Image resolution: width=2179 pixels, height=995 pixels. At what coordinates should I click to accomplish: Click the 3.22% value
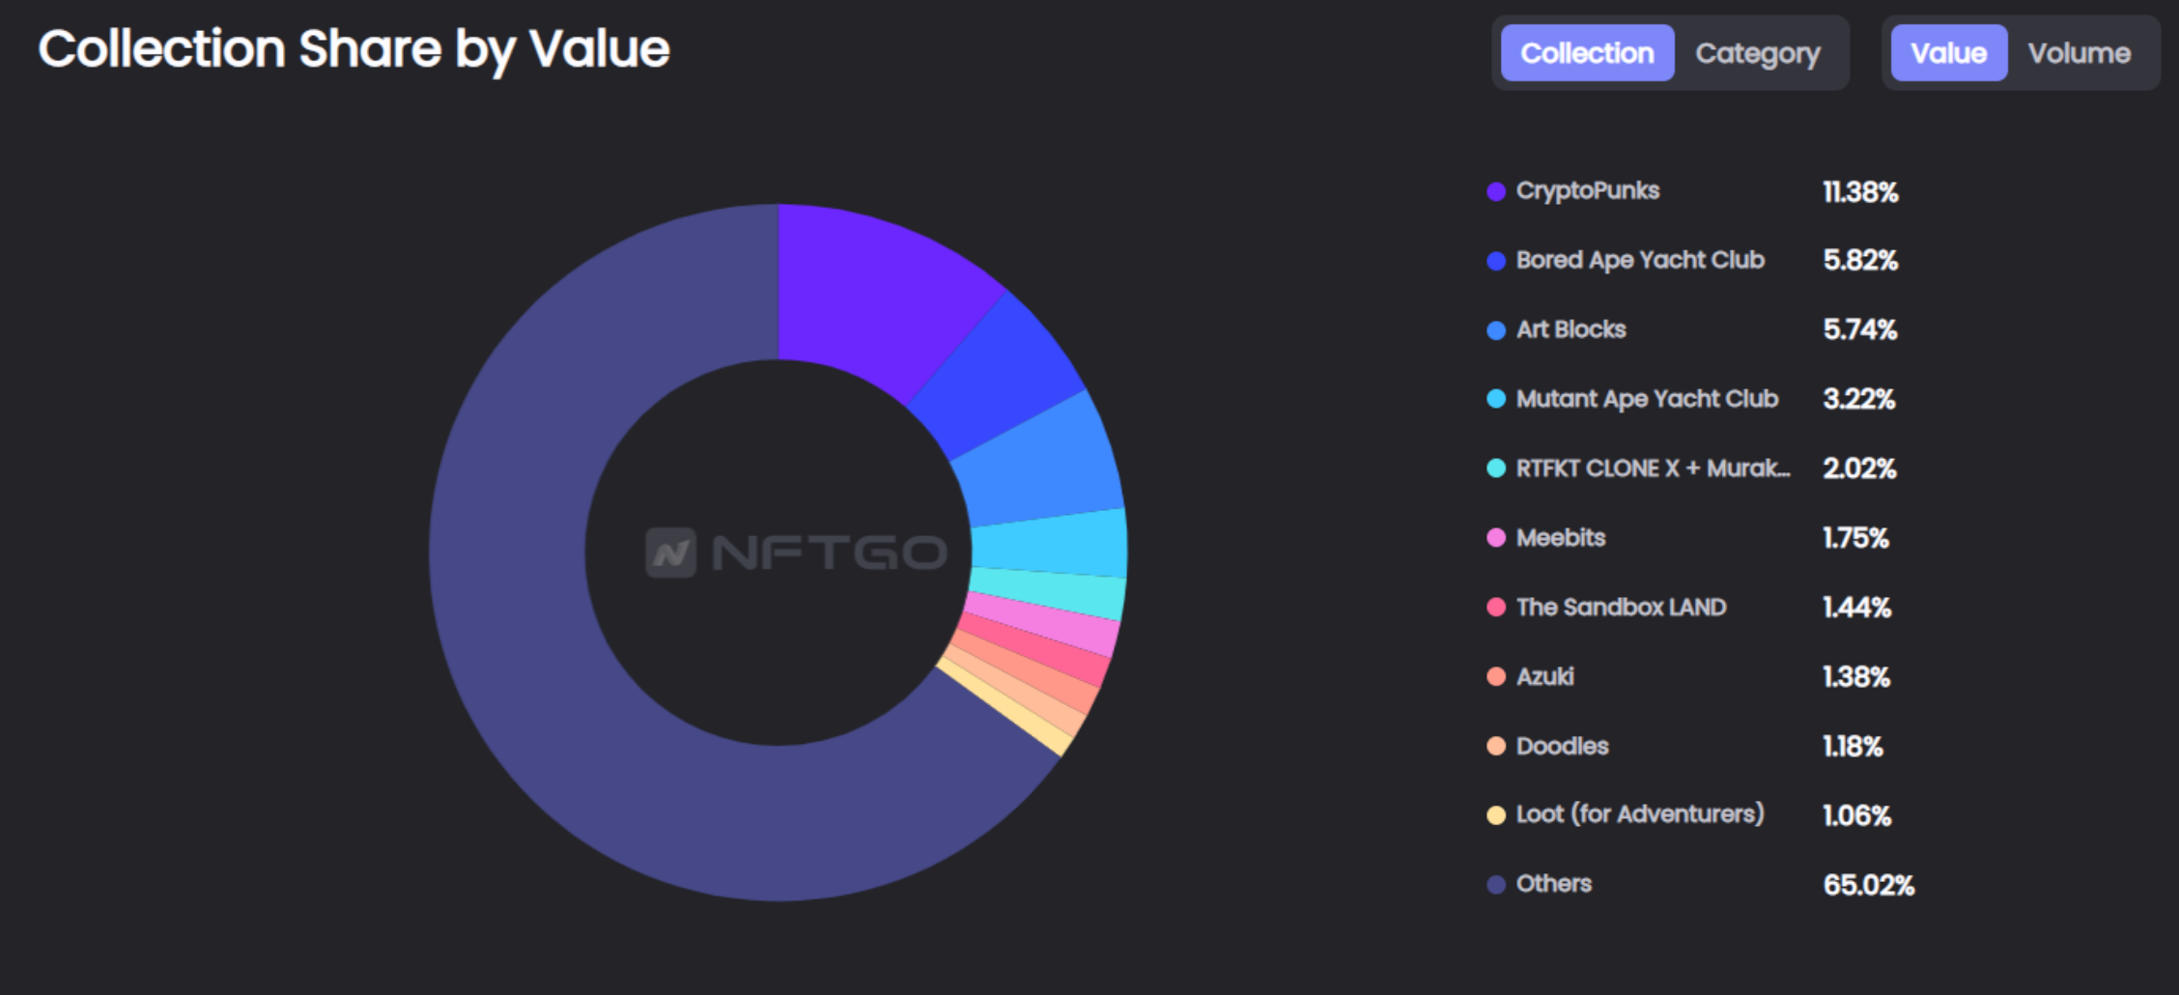click(x=1859, y=399)
